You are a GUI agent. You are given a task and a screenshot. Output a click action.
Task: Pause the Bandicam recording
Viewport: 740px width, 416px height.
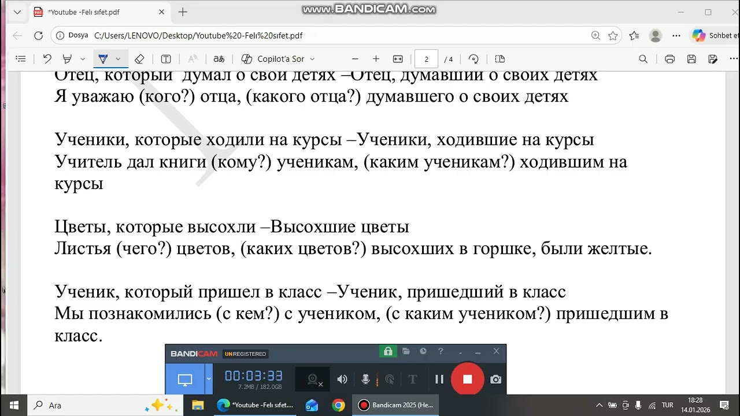439,379
